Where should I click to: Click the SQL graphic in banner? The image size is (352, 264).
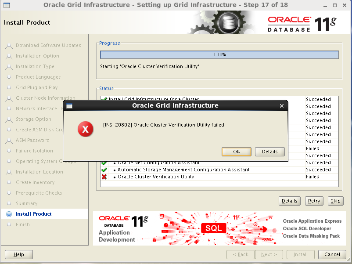click(x=213, y=228)
